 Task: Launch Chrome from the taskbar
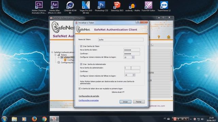(x=44, y=119)
